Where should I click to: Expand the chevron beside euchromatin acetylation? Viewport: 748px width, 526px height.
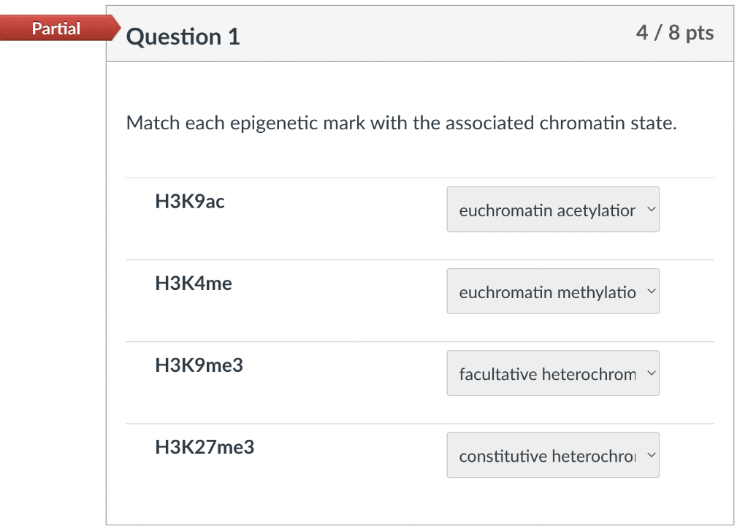[649, 210]
